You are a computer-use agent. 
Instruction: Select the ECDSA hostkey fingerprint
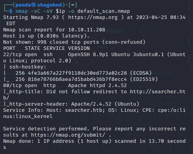[x=77, y=73]
